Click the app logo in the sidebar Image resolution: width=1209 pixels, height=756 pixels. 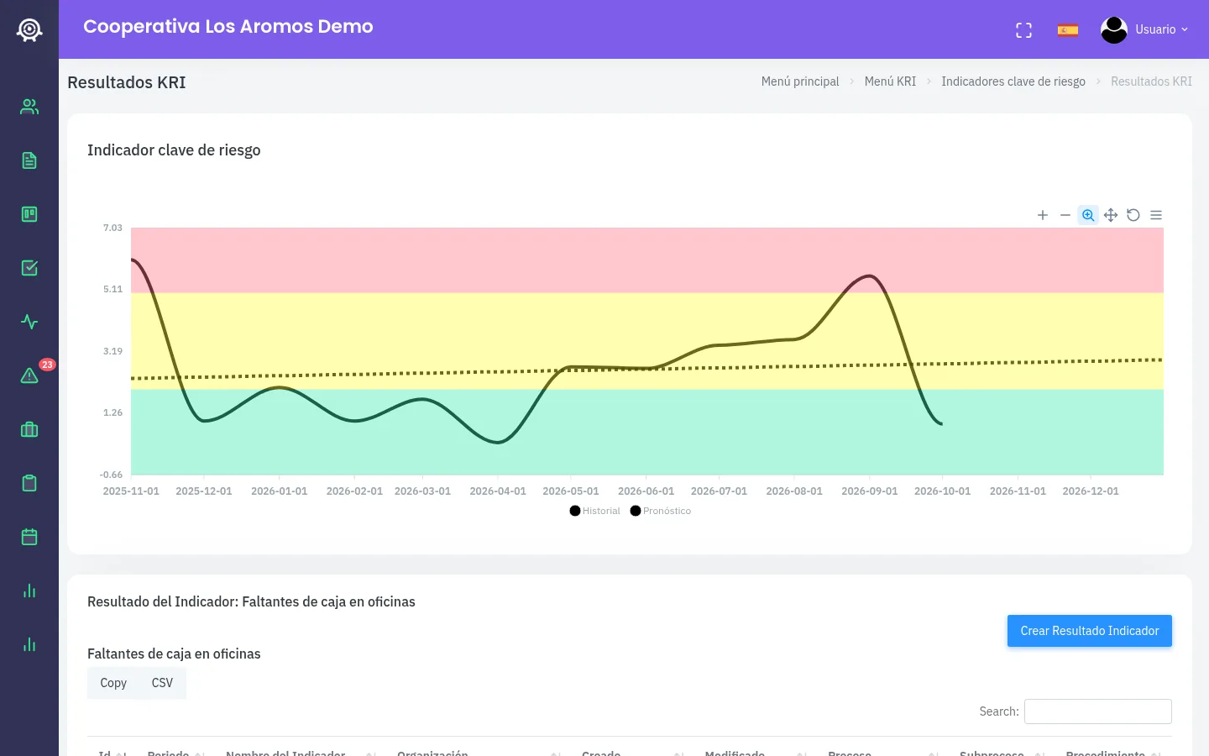point(29,30)
